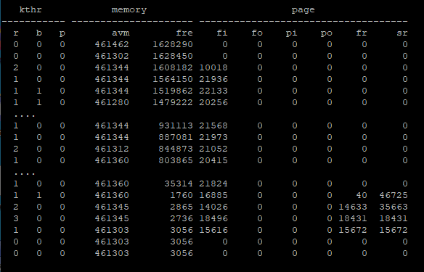This screenshot has width=424, height=272.
Task: Click the 'po' column header
Action: 327,33
